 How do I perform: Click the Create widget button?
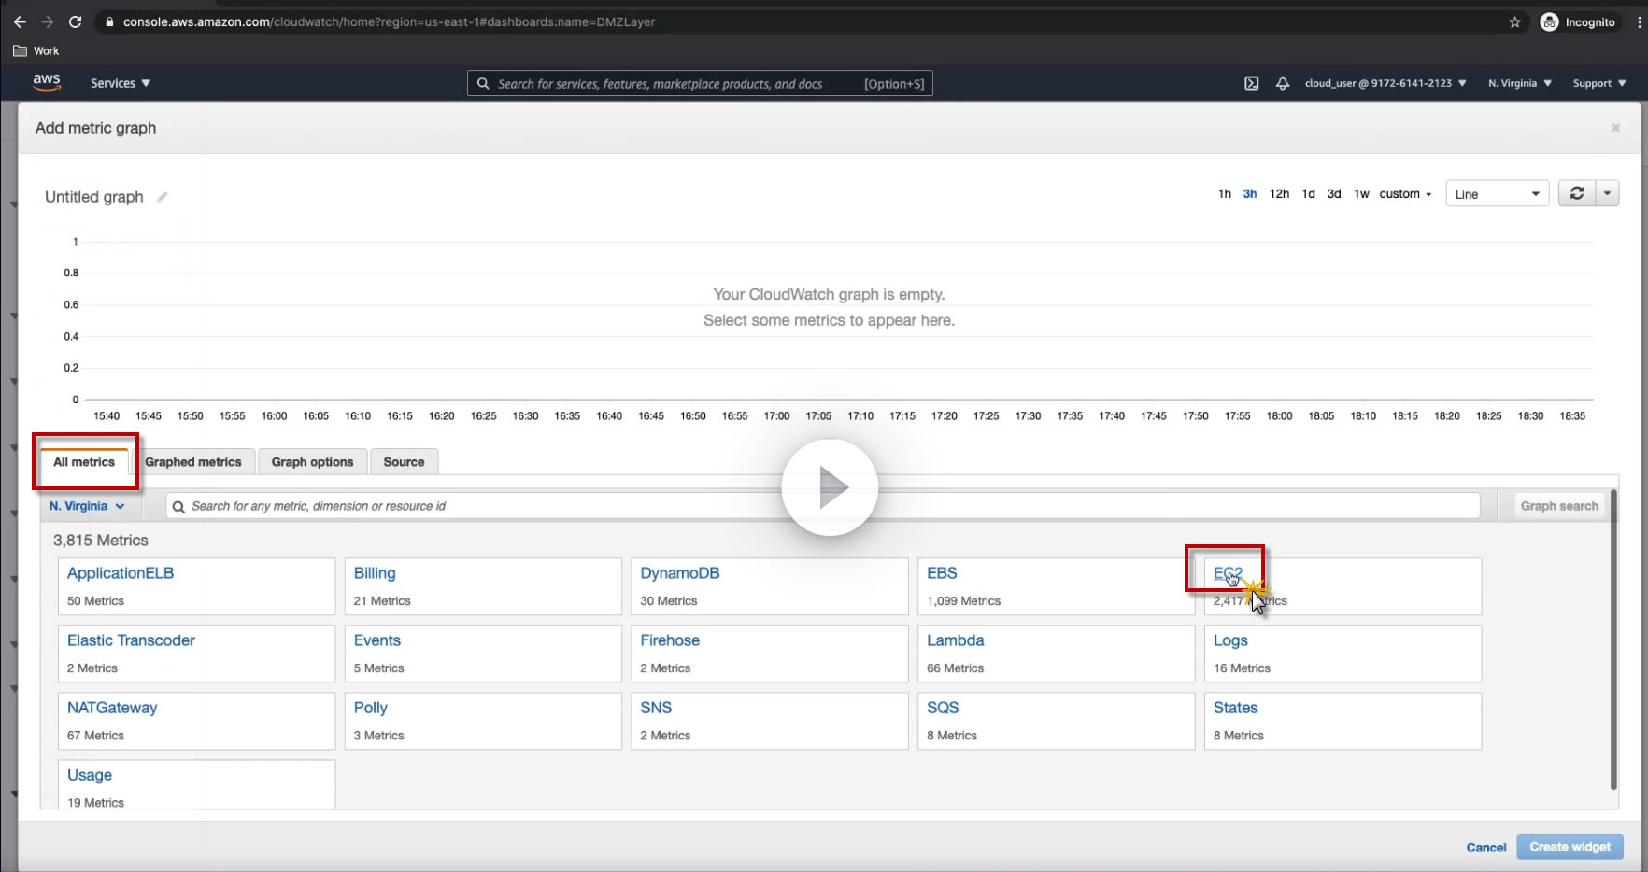[1570, 847]
